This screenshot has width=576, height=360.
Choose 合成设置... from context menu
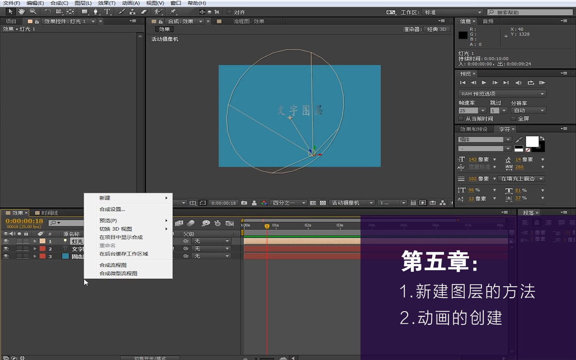(x=128, y=209)
